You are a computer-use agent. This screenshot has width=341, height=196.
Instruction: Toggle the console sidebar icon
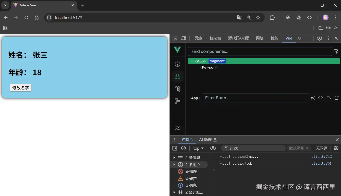click(x=175, y=148)
